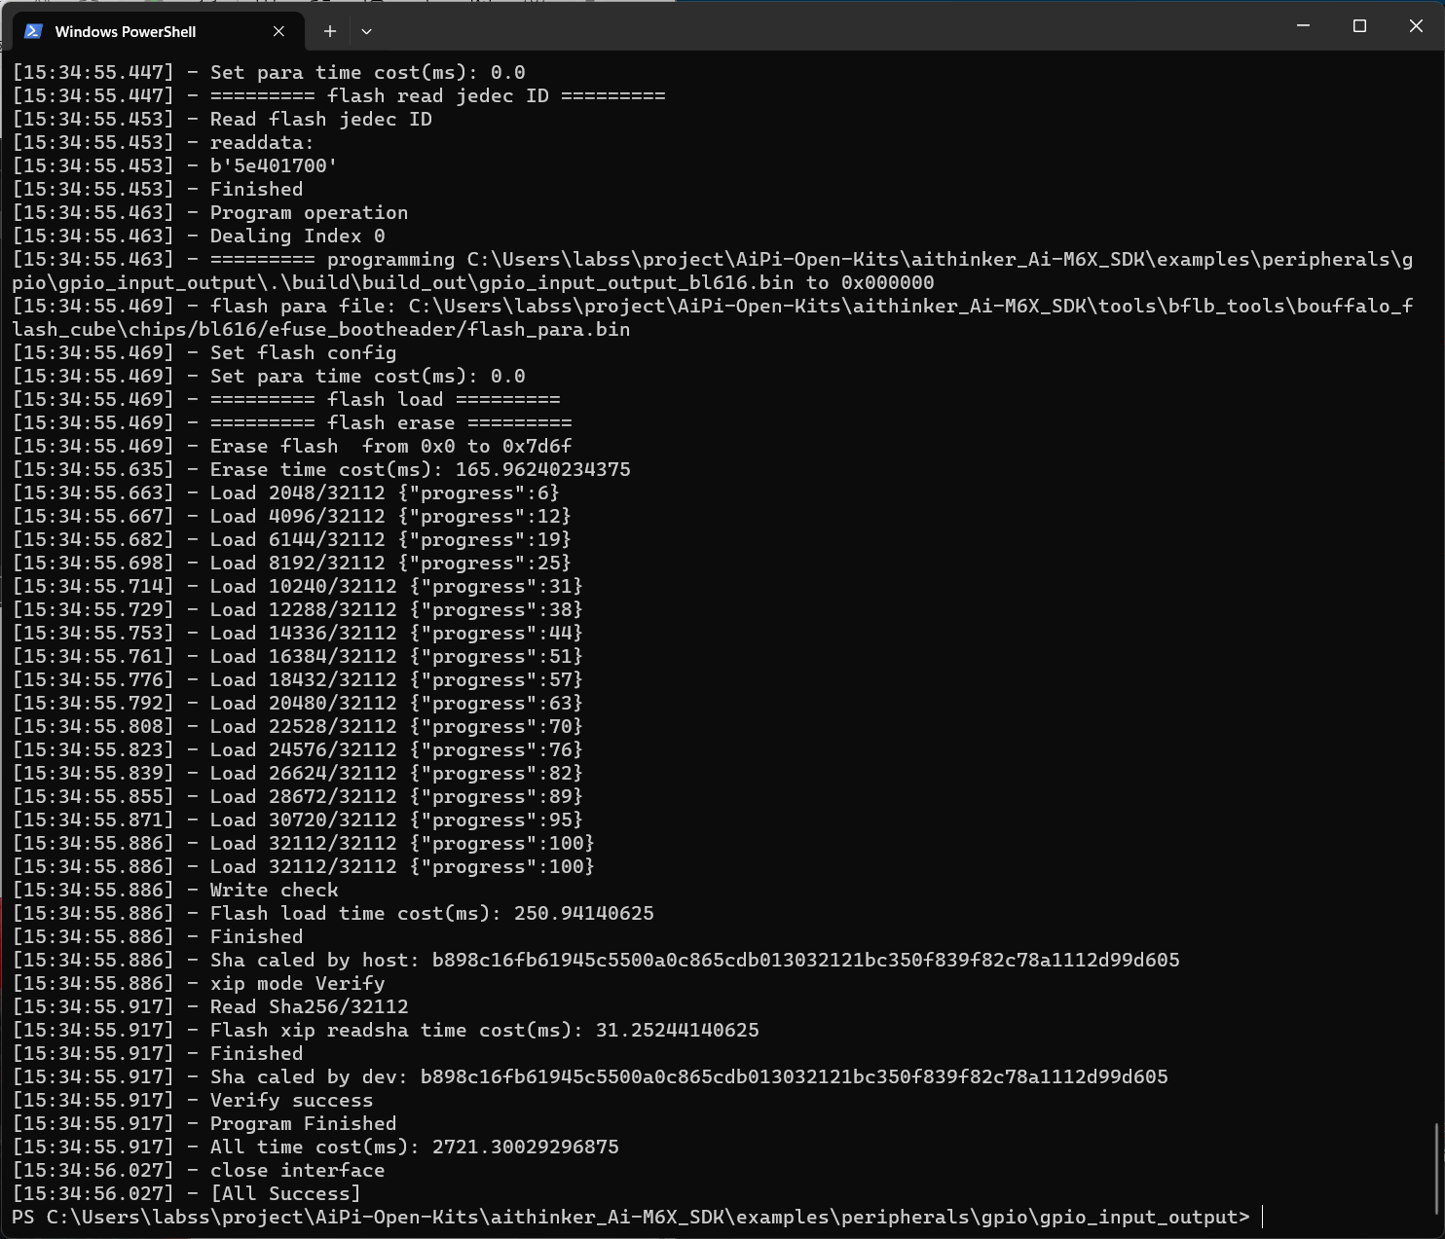Click 'All time cost(ms): 2721.30029296875' line
1445x1239 pixels.
315,1147
